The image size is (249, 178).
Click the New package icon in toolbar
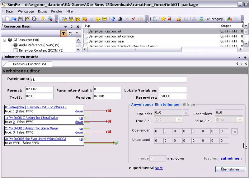click(x=7, y=19)
